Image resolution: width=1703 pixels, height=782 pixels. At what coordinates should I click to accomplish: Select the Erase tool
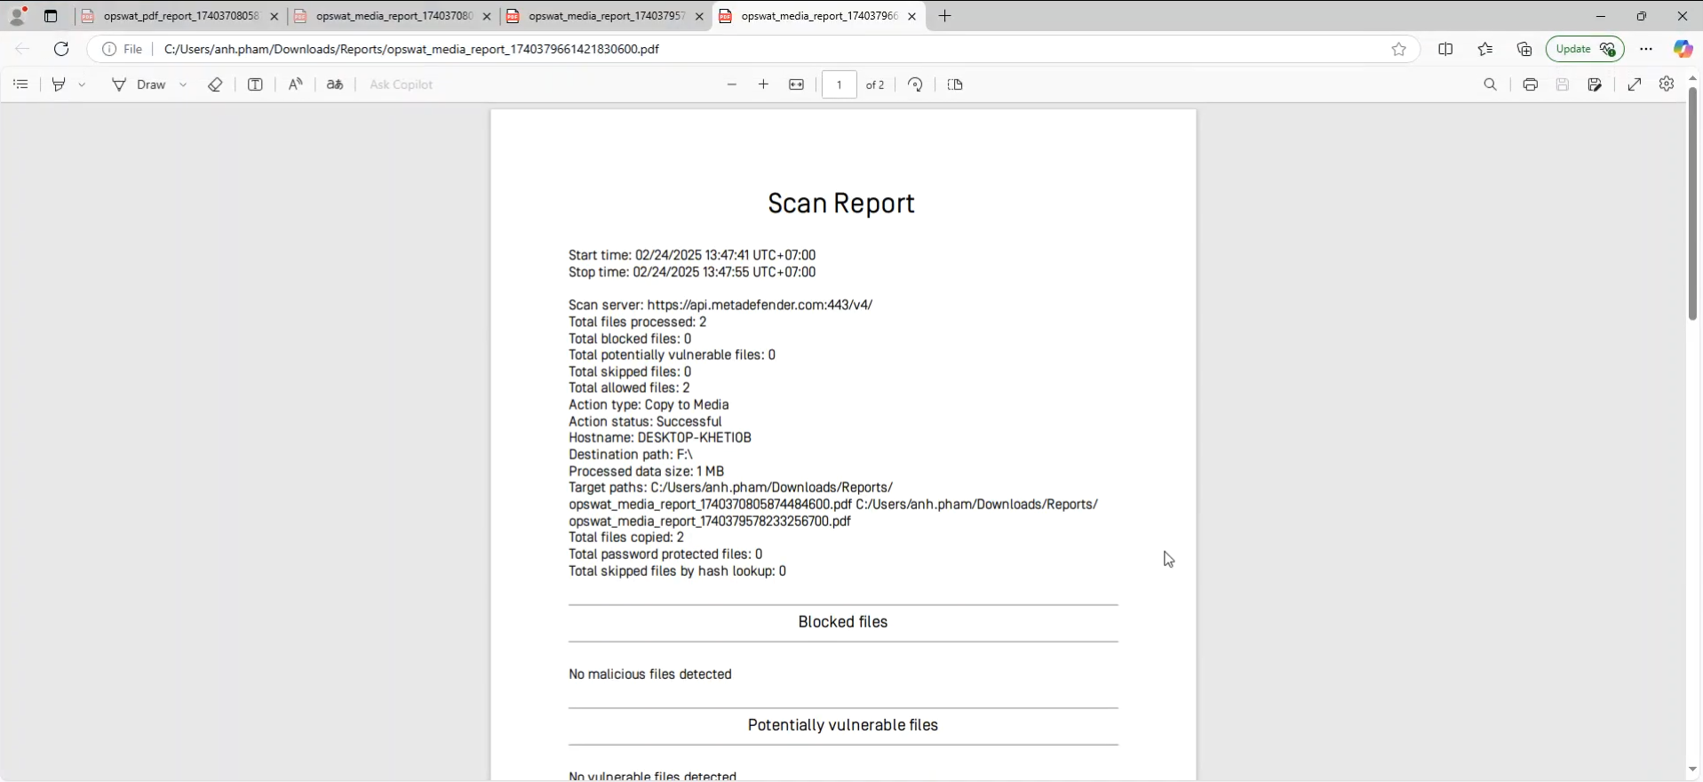pyautogui.click(x=215, y=84)
